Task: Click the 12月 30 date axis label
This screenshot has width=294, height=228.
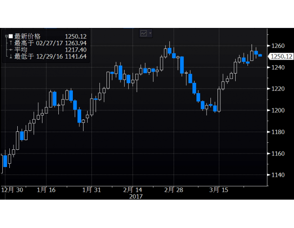Action: tap(13, 190)
